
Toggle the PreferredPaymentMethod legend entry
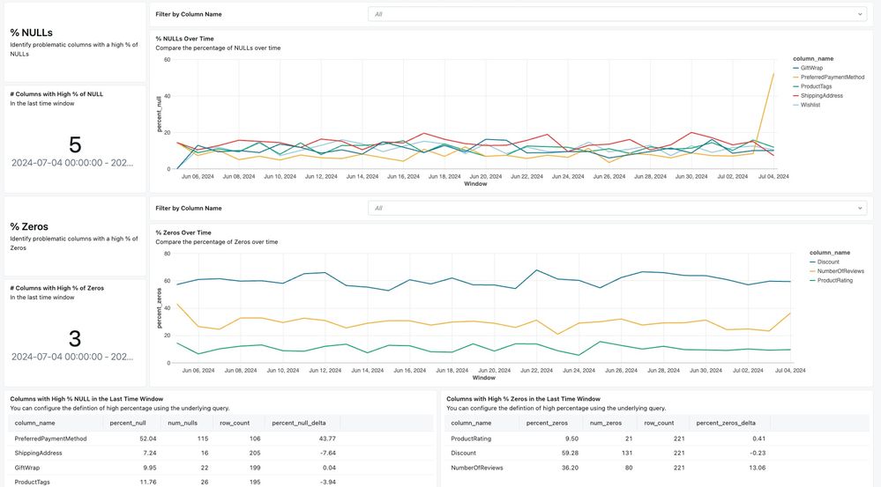[x=832, y=77]
